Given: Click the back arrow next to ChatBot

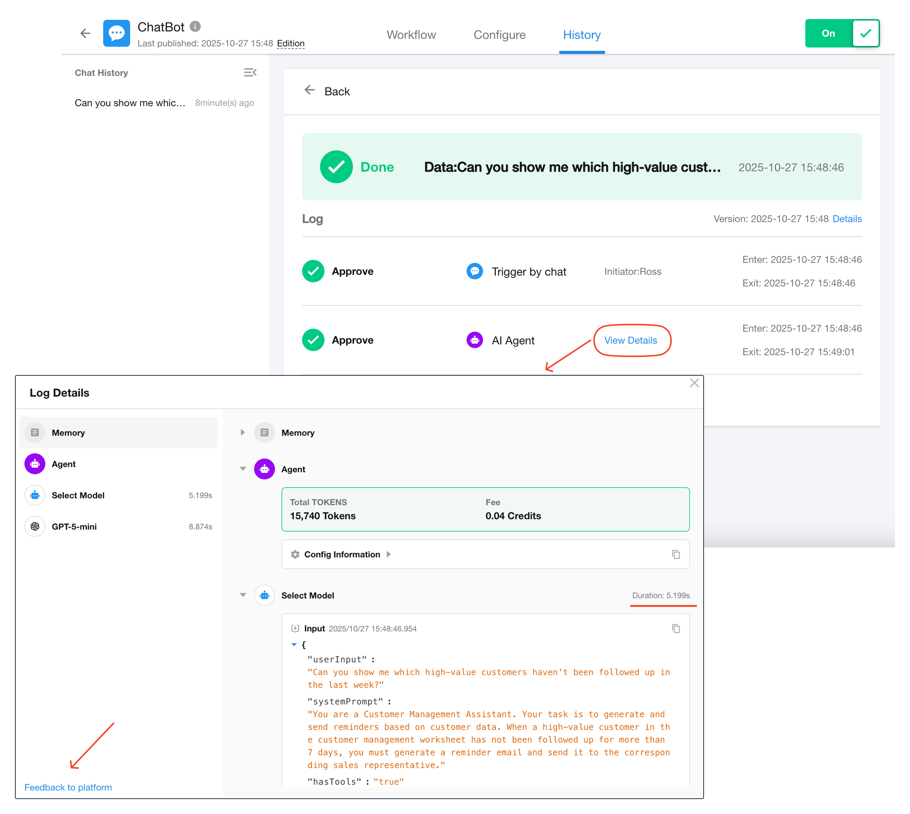Looking at the screenshot, I should point(85,33).
